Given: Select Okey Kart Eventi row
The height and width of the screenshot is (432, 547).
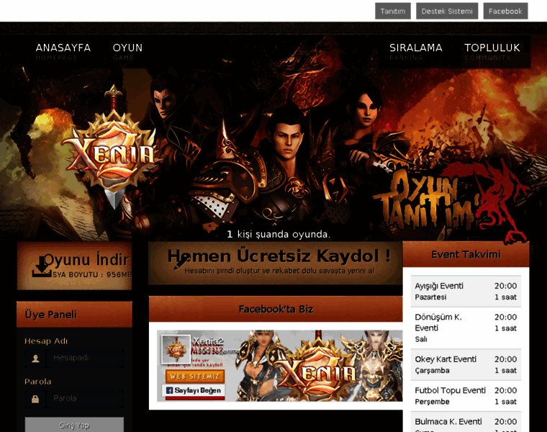Looking at the screenshot, I should (x=466, y=364).
